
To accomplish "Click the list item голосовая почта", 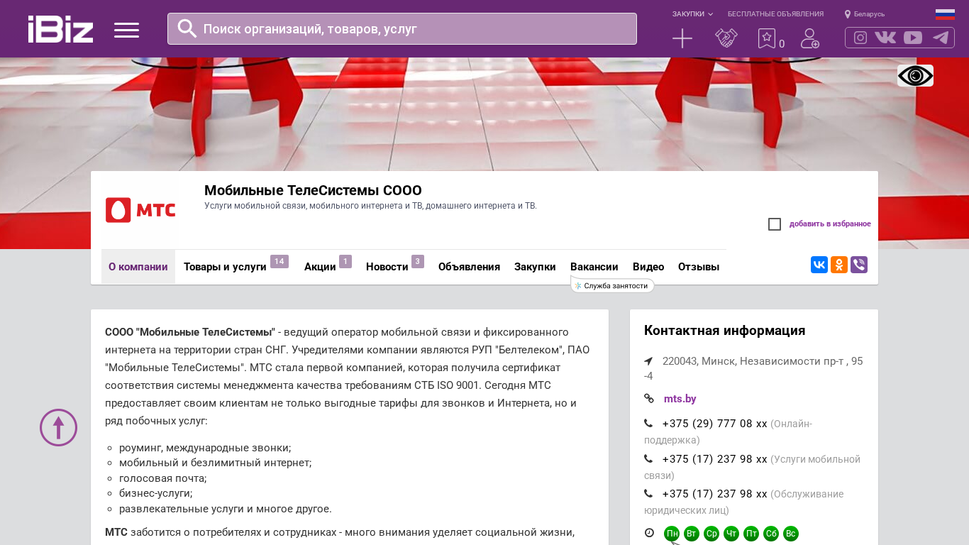I will 163,478.
